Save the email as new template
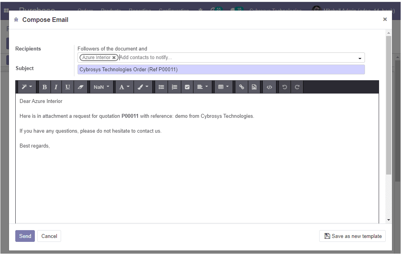This screenshot has height=254, width=401. click(352, 236)
